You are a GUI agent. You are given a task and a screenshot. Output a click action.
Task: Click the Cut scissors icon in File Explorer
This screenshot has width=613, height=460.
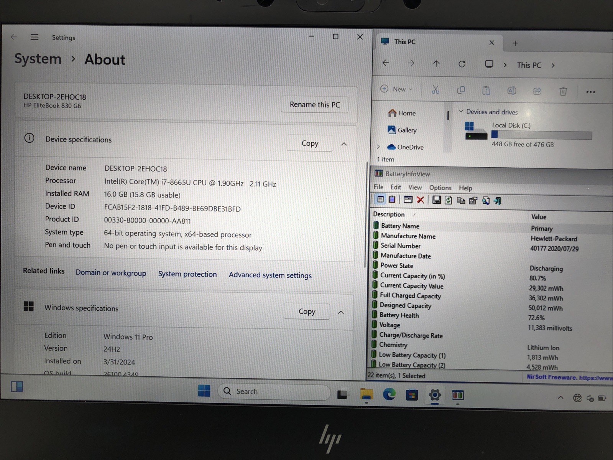pos(435,90)
